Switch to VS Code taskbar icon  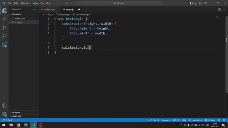pyautogui.click(x=33, y=125)
